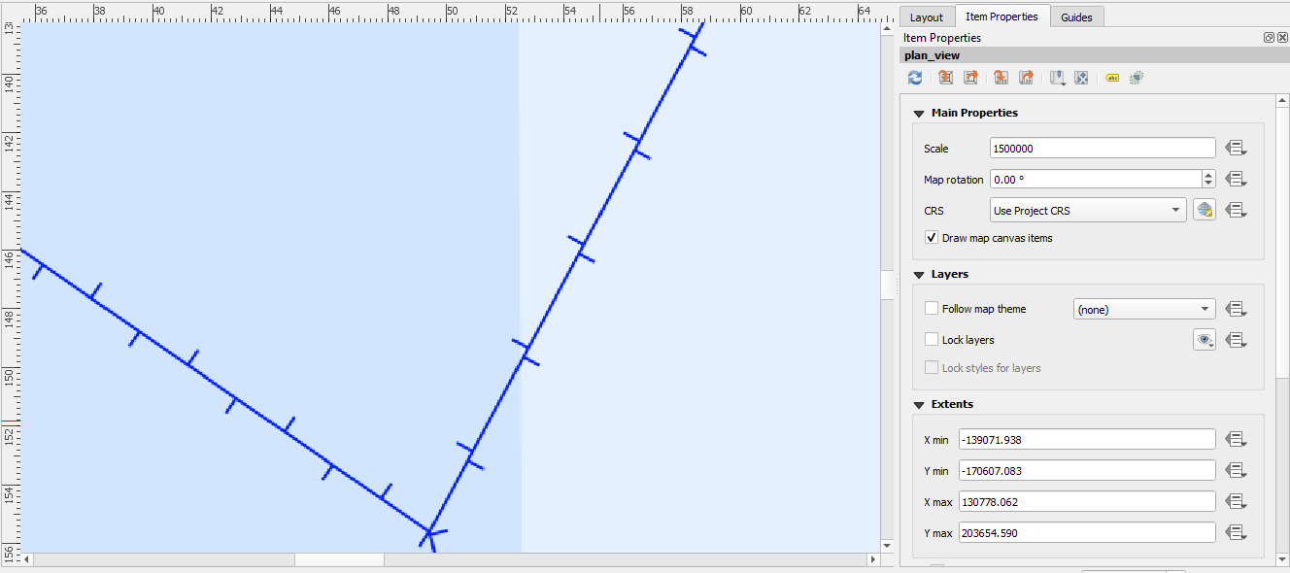Refresh the plan_view map preview
The image size is (1290, 573).
[914, 78]
